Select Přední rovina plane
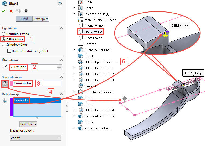This screenshot has height=146, width=205. (x=94, y=26)
